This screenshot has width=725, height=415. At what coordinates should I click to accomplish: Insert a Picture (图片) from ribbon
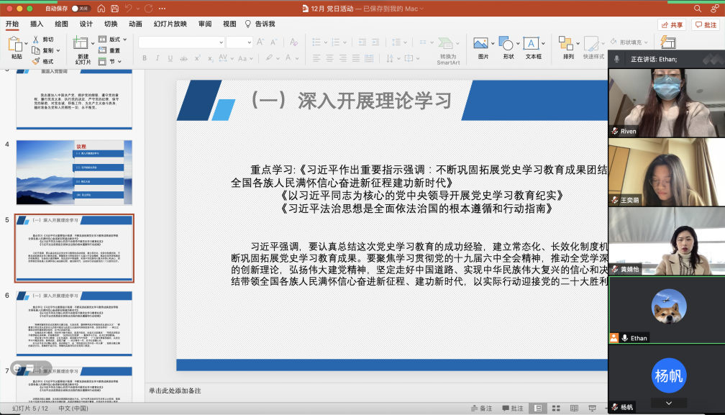(x=482, y=47)
